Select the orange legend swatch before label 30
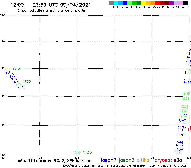This screenshot has width=191, height=168. pos(153,3)
